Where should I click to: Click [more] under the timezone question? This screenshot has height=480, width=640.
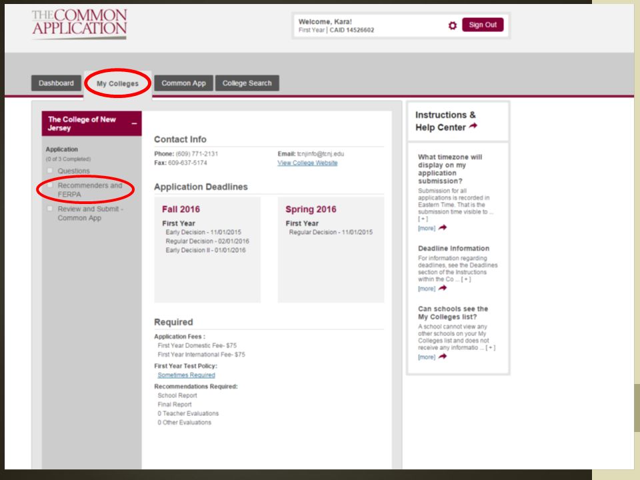click(427, 228)
